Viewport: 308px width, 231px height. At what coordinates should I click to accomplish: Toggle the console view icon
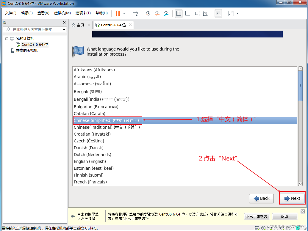pyautogui.click(x=218, y=13)
